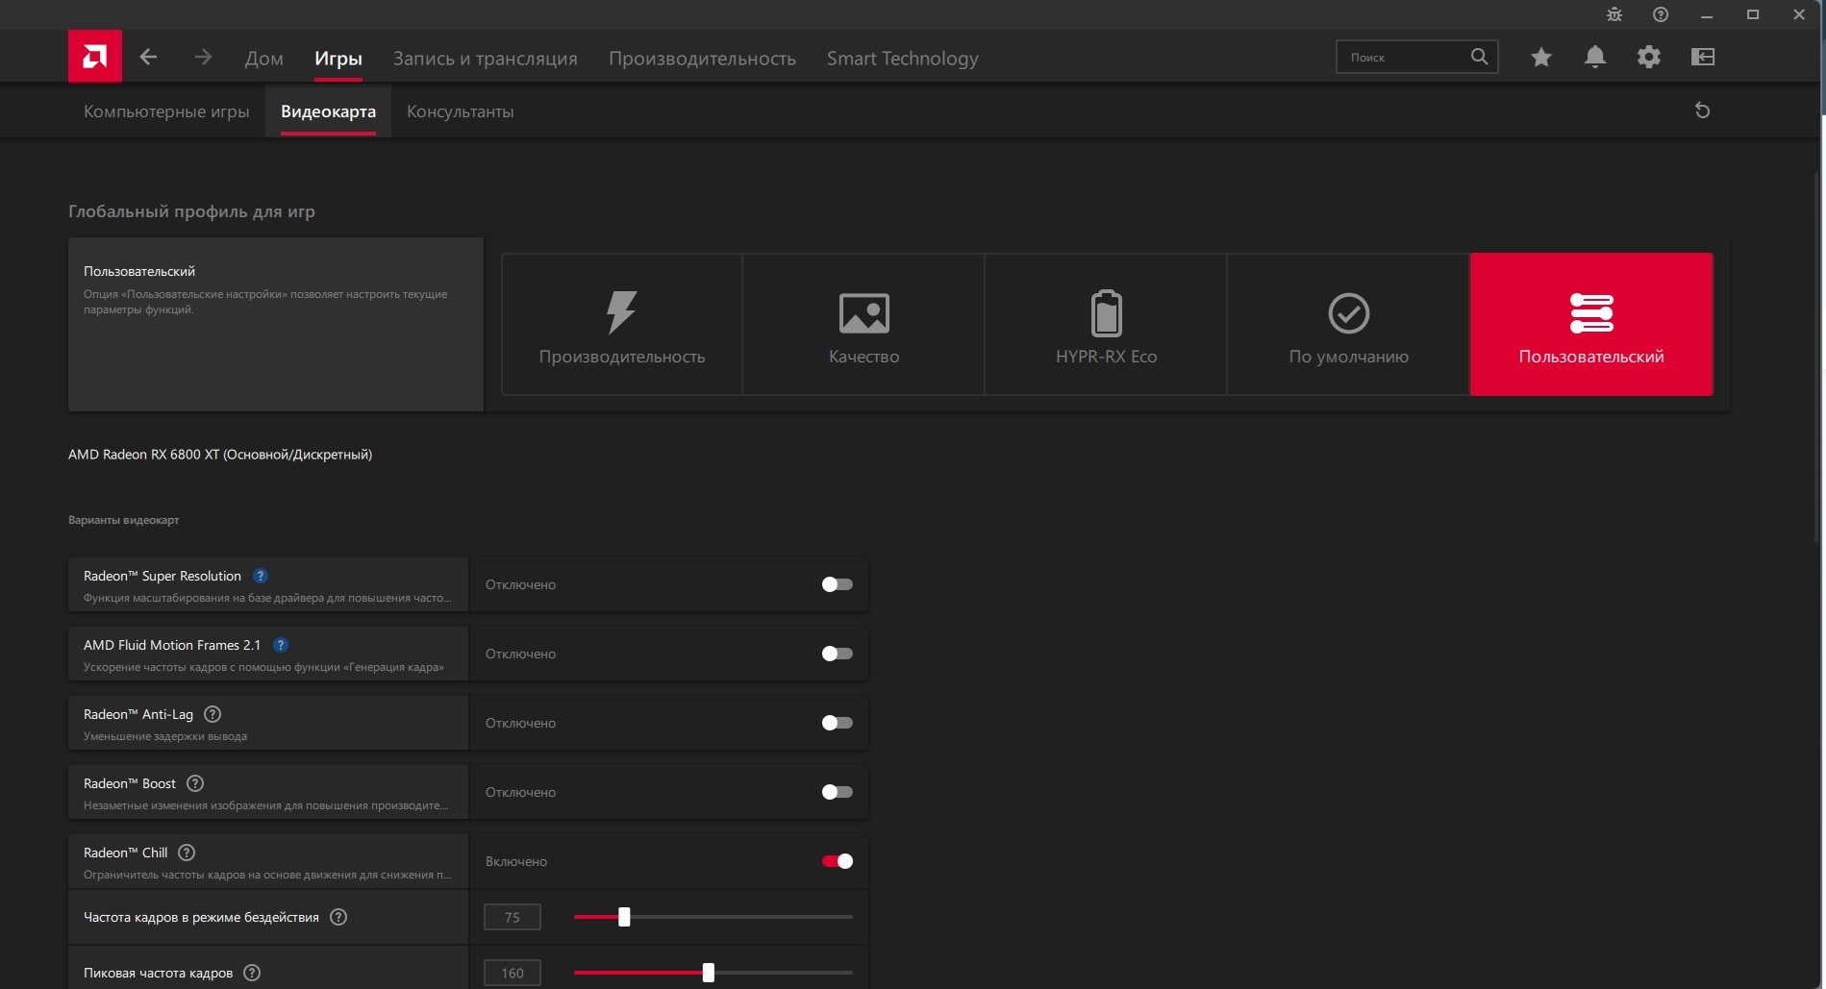Switch to Видеокарта subtab
1826x989 pixels.
click(x=328, y=111)
